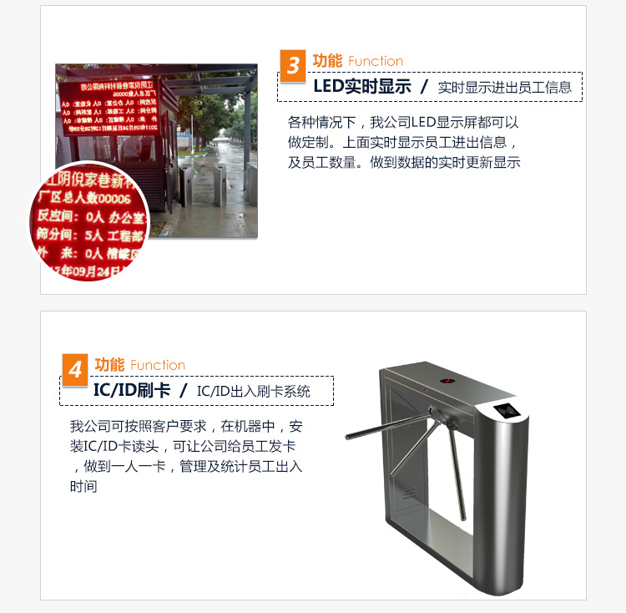Click the red LED board in the photo

pos(109,108)
